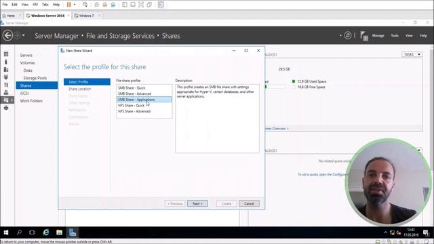Viewport: 434px width, 244px height.
Task: Open the snapshot manager toolbar icon
Action: coord(113,5)
